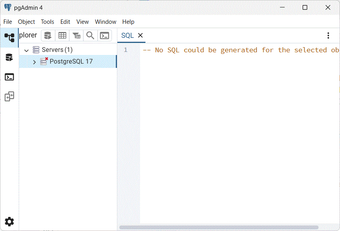
Task: Select the PostgreSQL 17 tree item
Action: point(71,62)
